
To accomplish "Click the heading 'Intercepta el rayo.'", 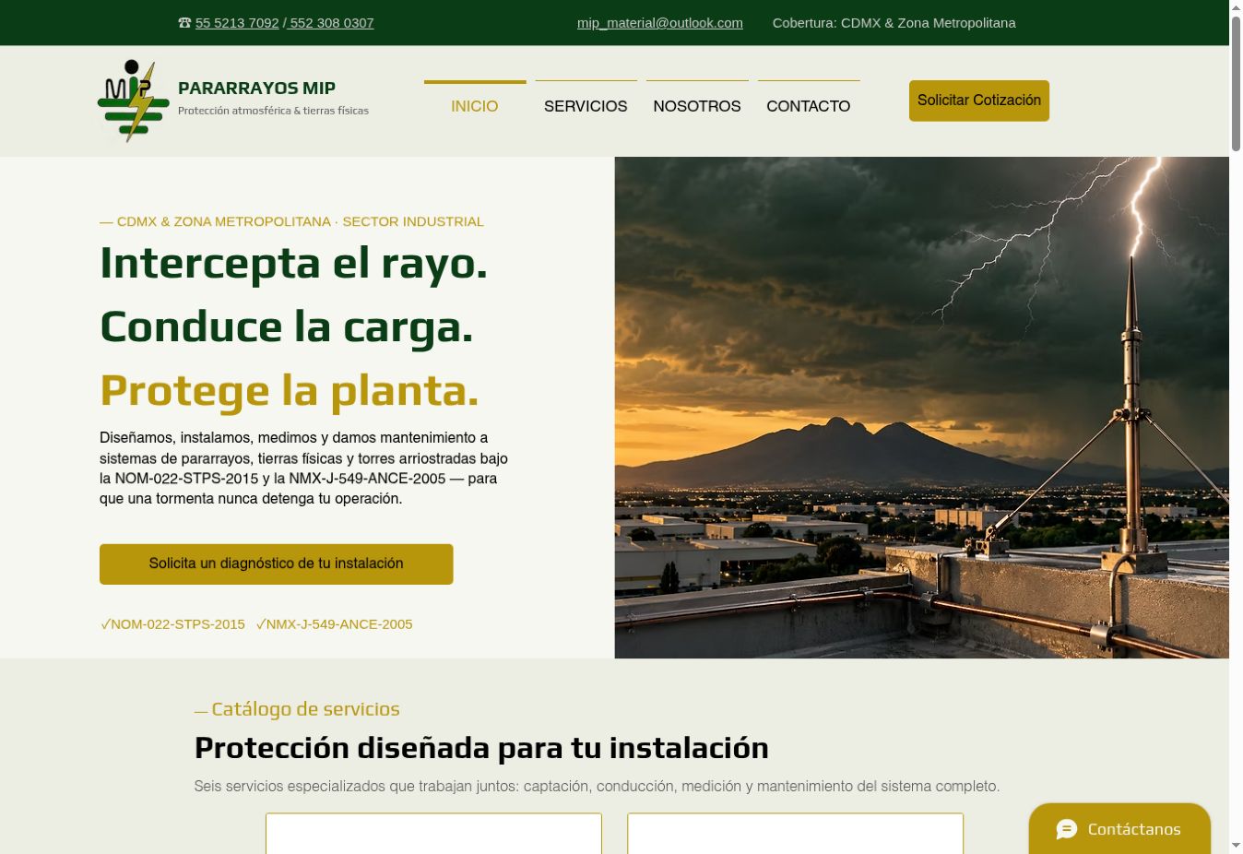I will coord(293,263).
